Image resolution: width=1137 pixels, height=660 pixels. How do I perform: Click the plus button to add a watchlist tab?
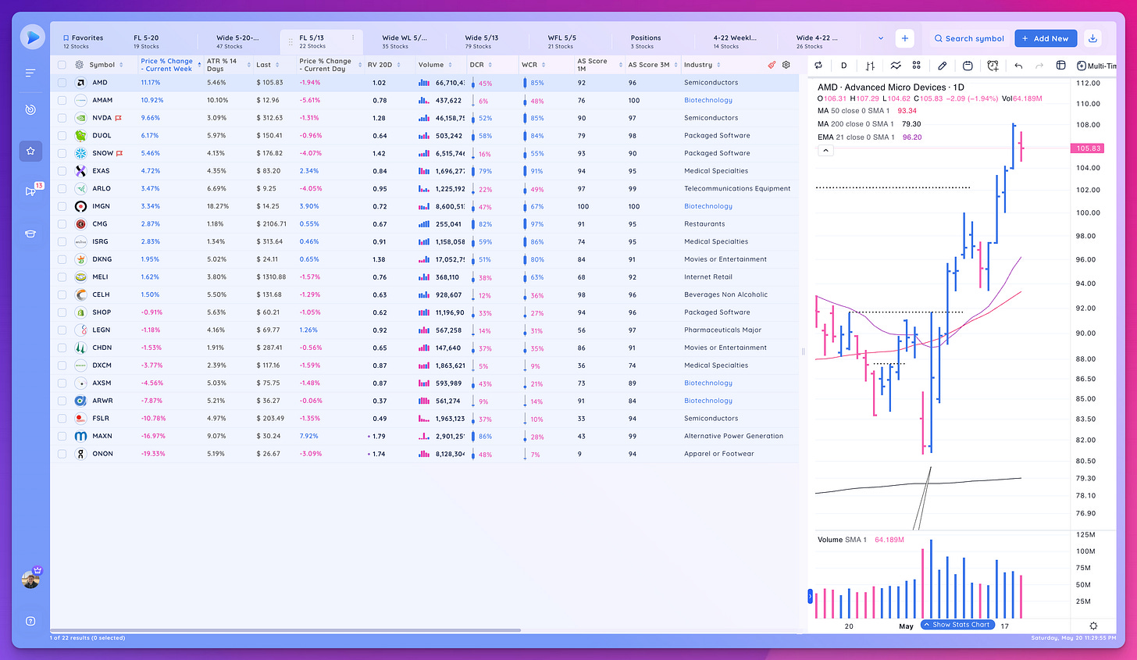click(x=904, y=38)
